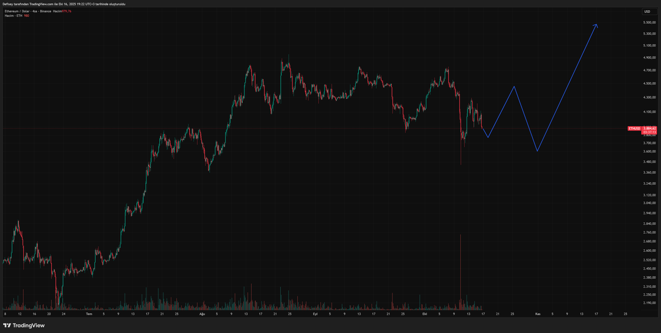The height and width of the screenshot is (333, 661).
Task: Click the 4.900,00 price axis label
Action: [x=649, y=57]
